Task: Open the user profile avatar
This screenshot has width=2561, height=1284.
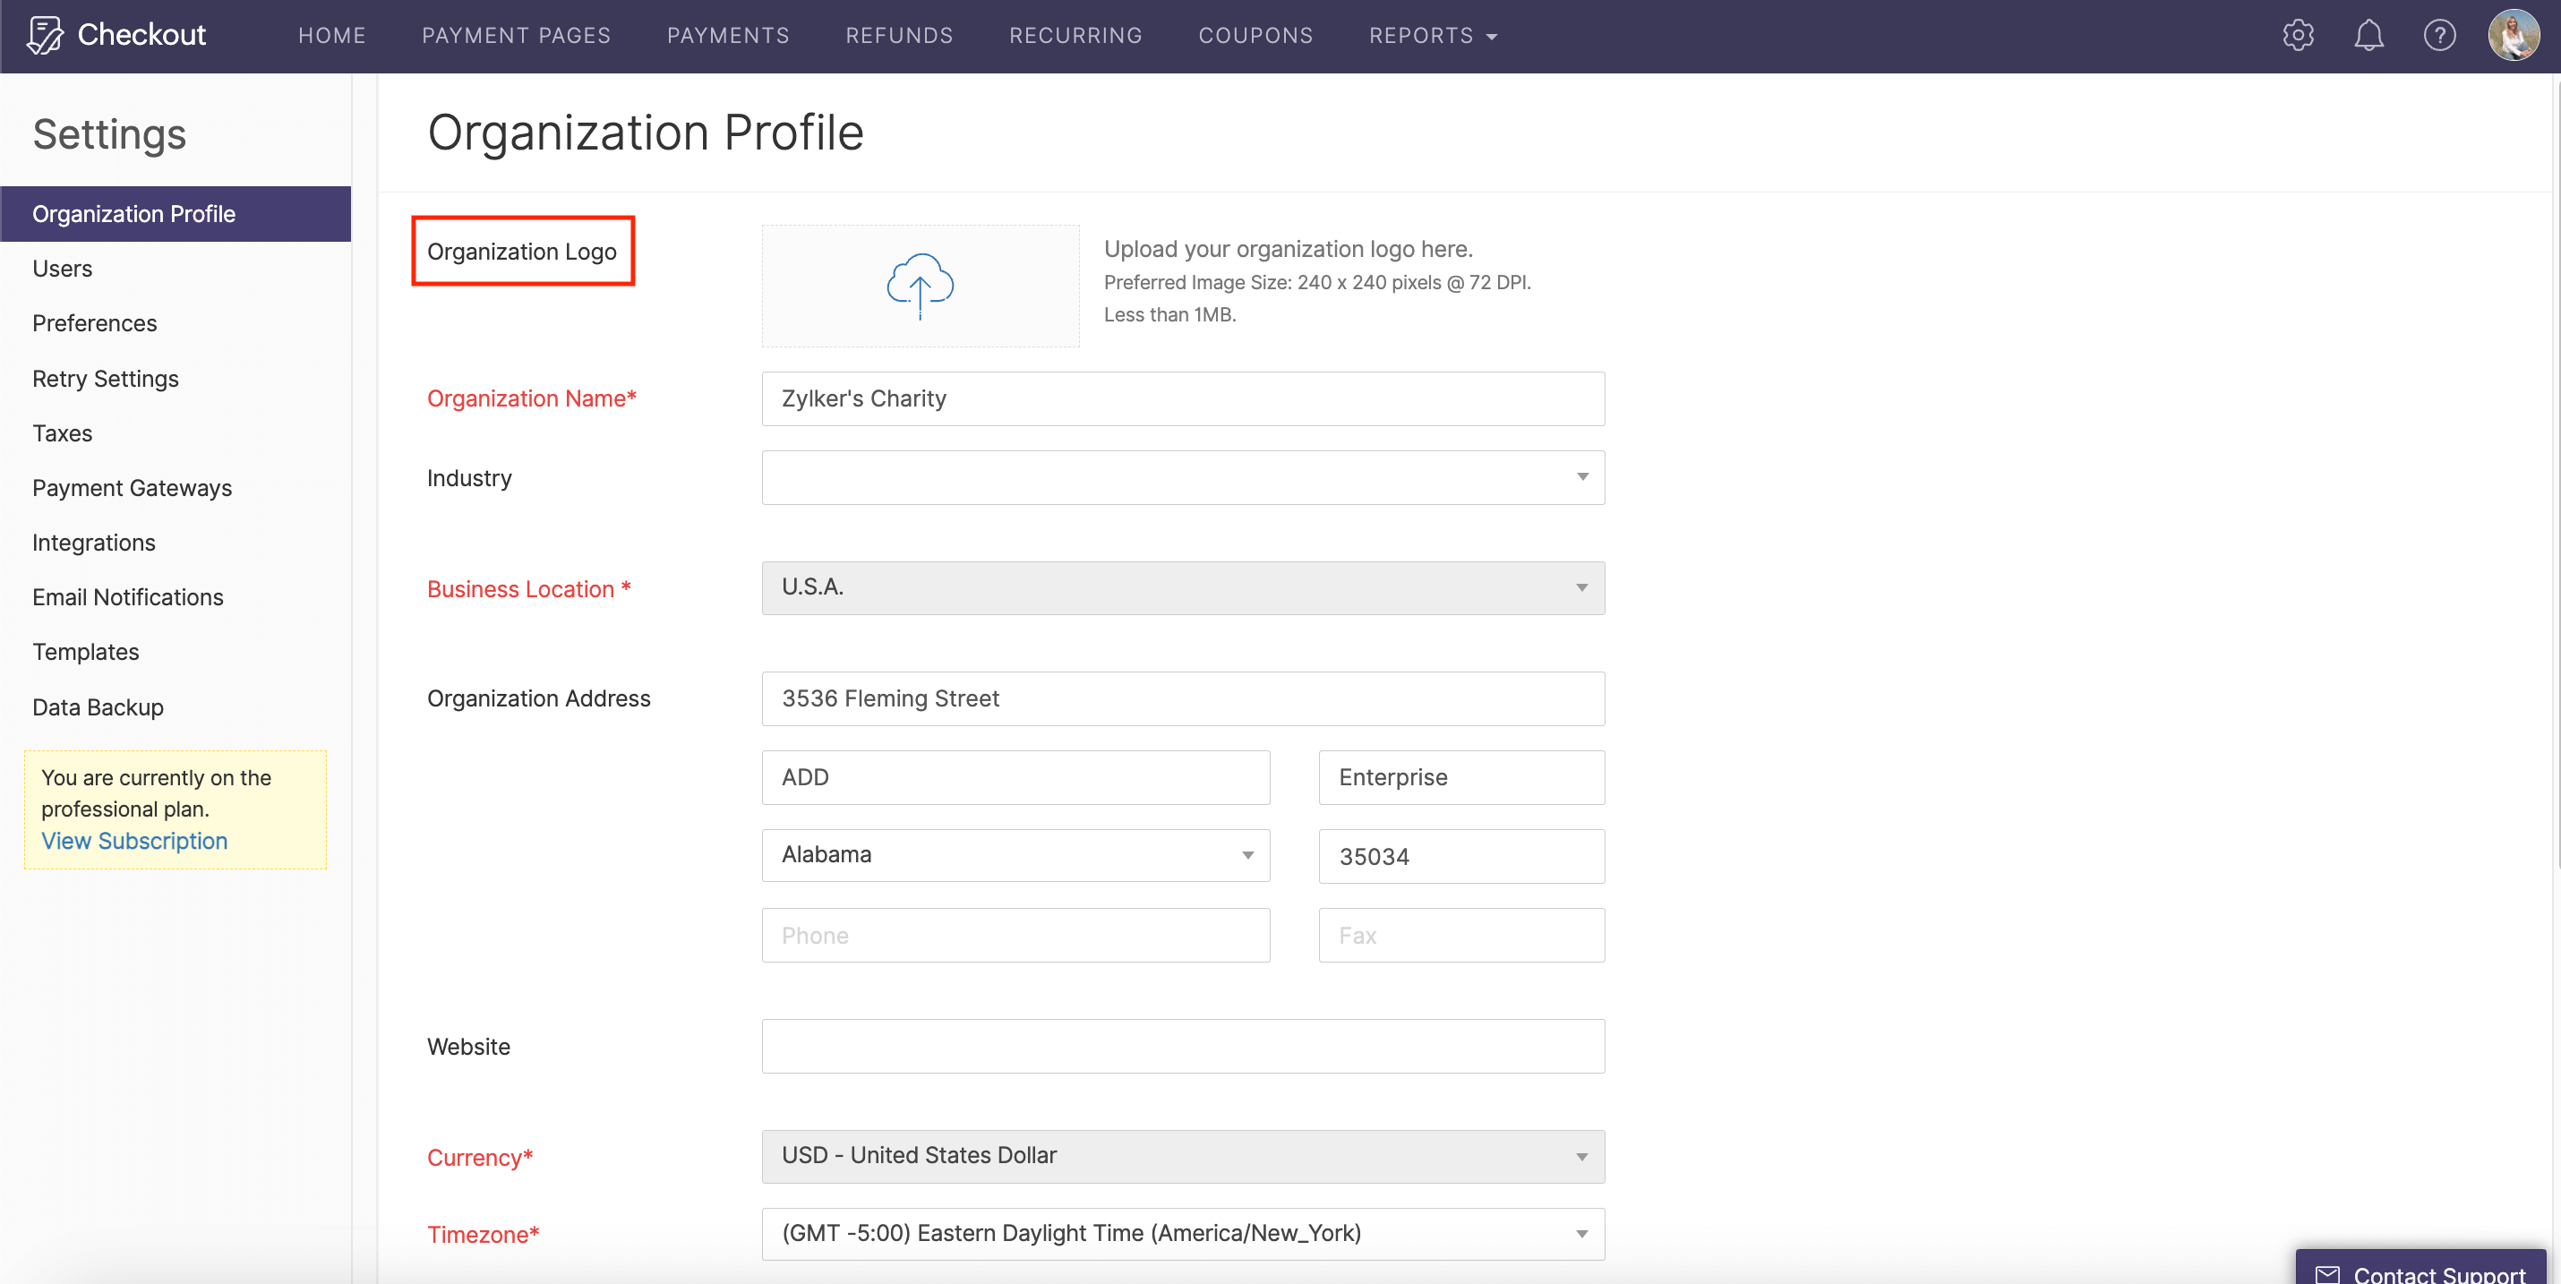Action: coord(2513,36)
